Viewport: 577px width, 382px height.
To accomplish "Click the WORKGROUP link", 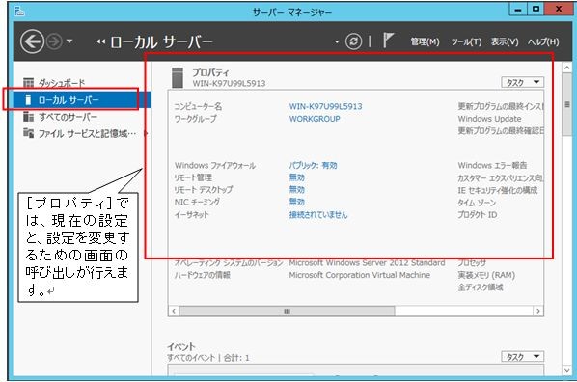I will click(315, 119).
